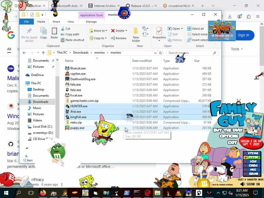264x198 pixels.
Task: Click the felix.exe paw icon
Action: click(67, 90)
